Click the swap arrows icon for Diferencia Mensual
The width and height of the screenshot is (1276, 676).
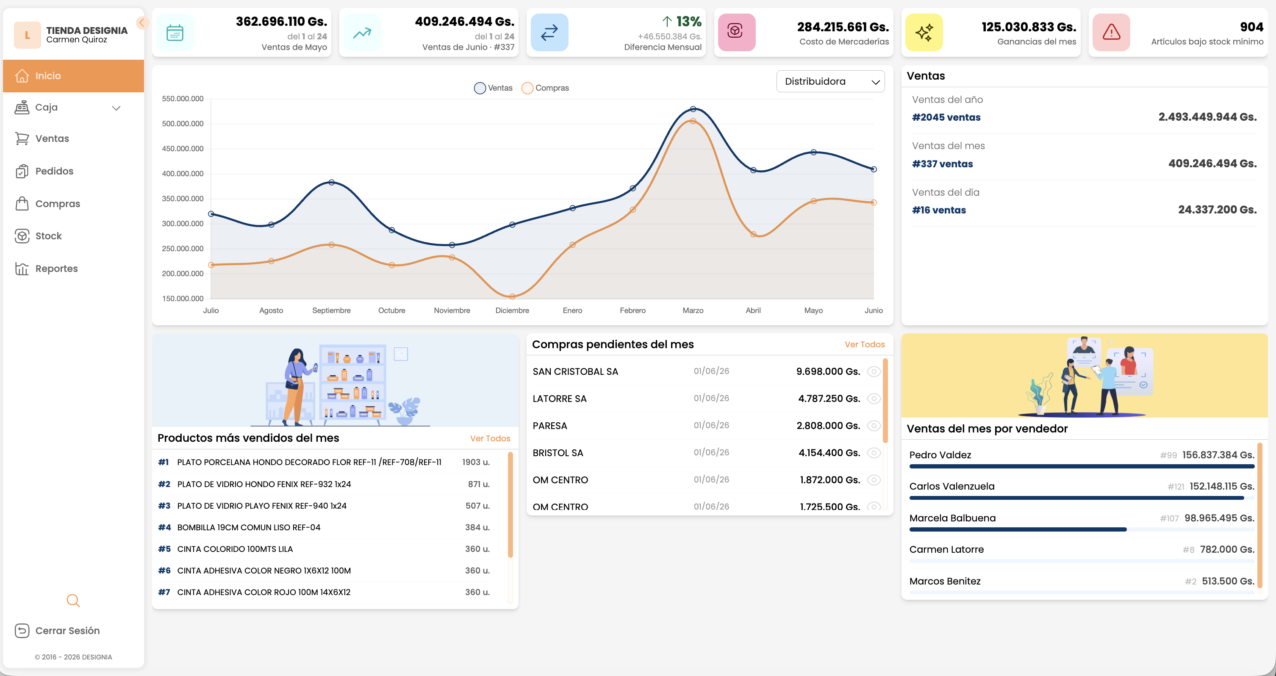549,33
